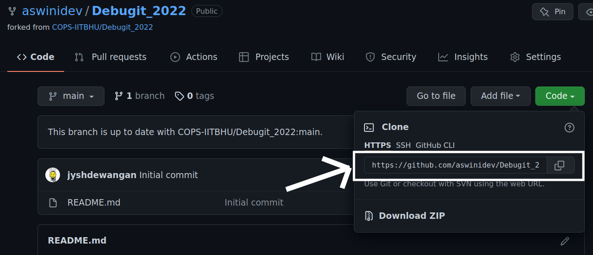View the 1 branch link

pos(140,96)
